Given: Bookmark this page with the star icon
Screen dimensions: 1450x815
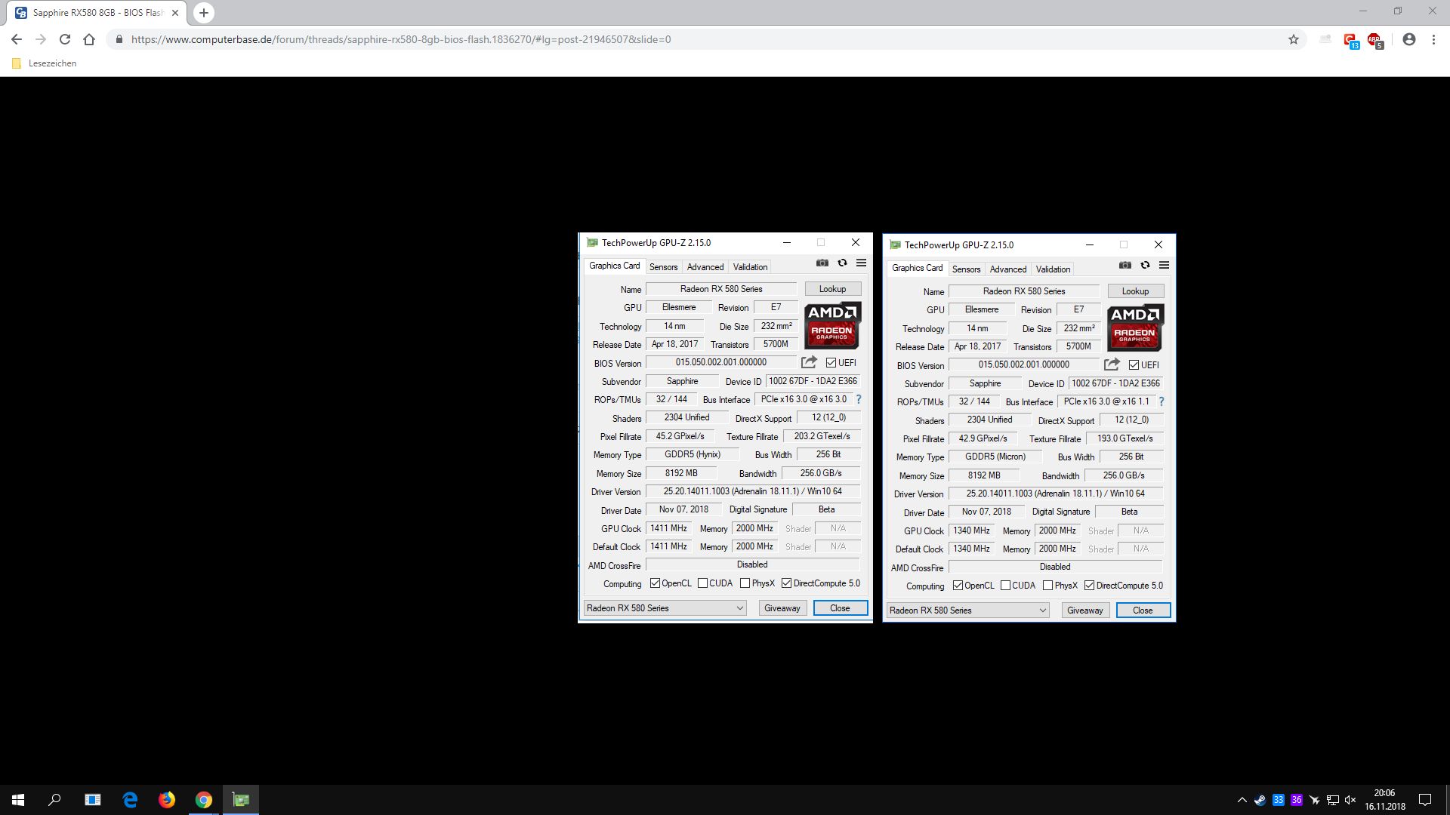Looking at the screenshot, I should (1294, 39).
